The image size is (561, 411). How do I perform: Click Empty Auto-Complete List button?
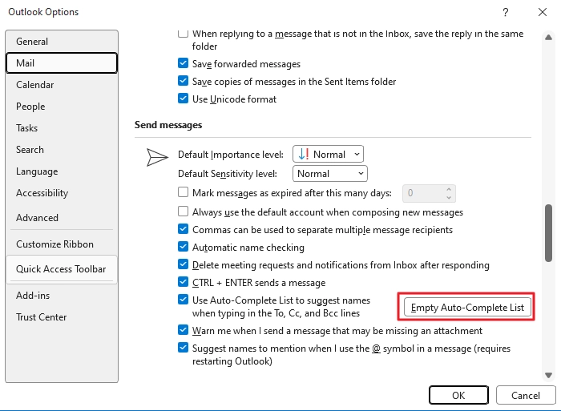(467, 308)
